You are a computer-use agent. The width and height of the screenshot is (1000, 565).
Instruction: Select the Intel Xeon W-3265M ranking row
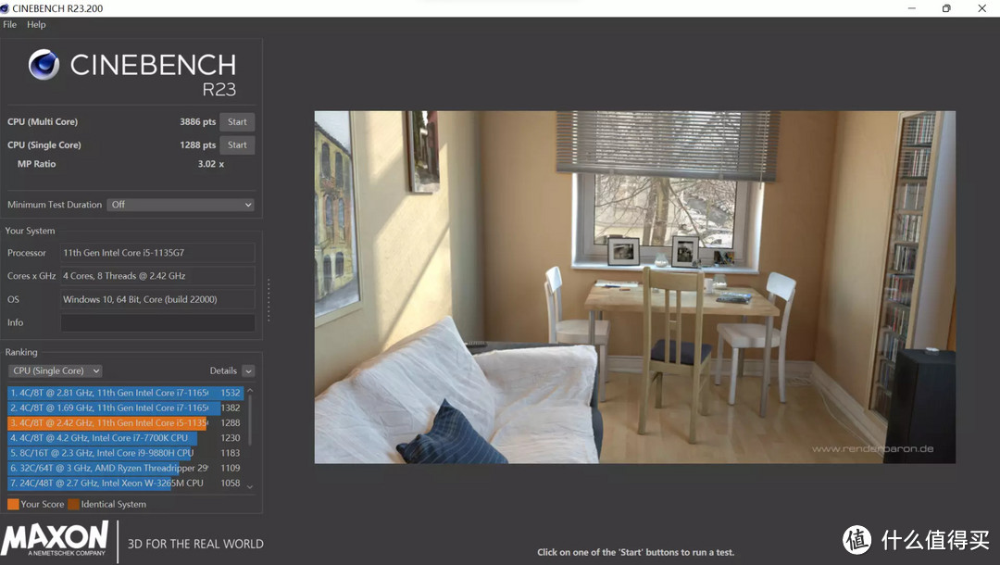pos(126,483)
